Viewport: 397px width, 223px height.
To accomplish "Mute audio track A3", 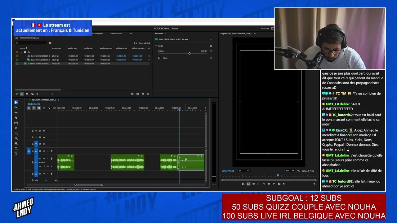I will point(44,174).
